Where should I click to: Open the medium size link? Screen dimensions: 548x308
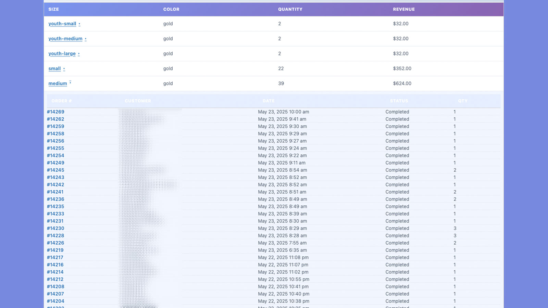click(58, 84)
